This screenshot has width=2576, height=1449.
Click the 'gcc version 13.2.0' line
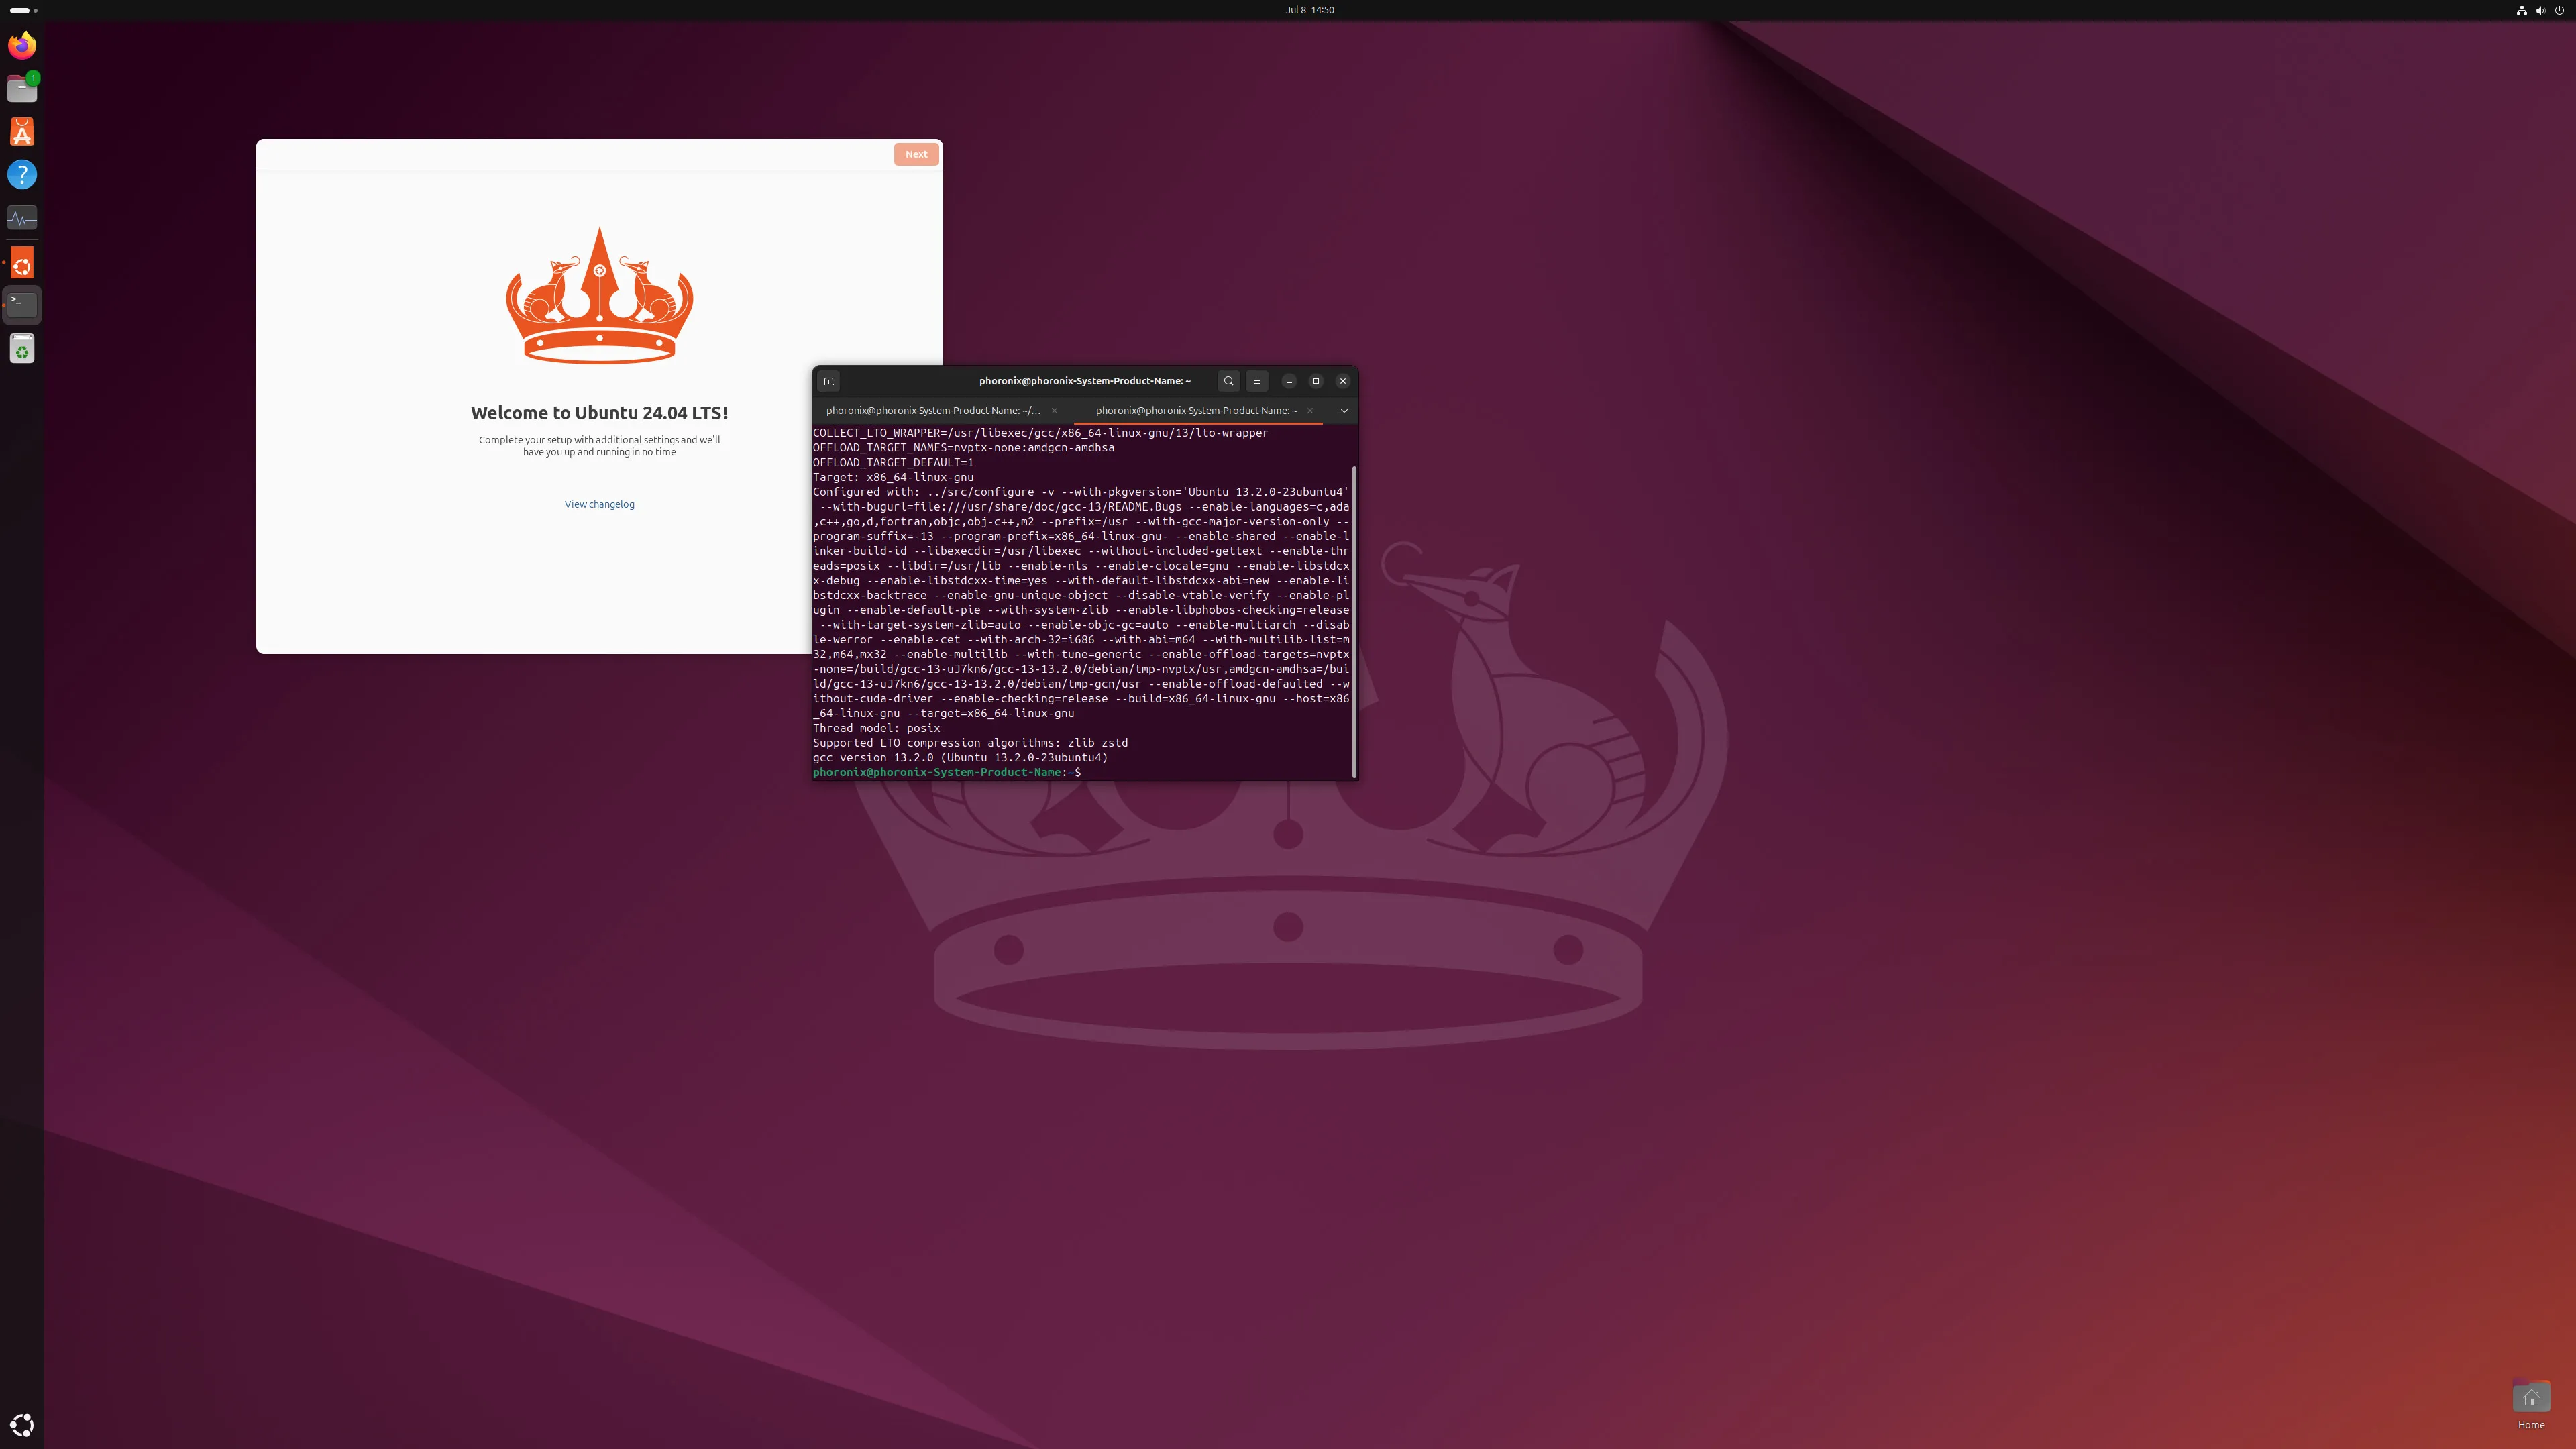coord(960,758)
